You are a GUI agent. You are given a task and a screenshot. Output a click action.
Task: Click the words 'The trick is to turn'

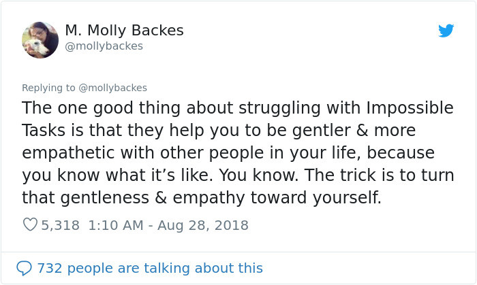[379, 175]
